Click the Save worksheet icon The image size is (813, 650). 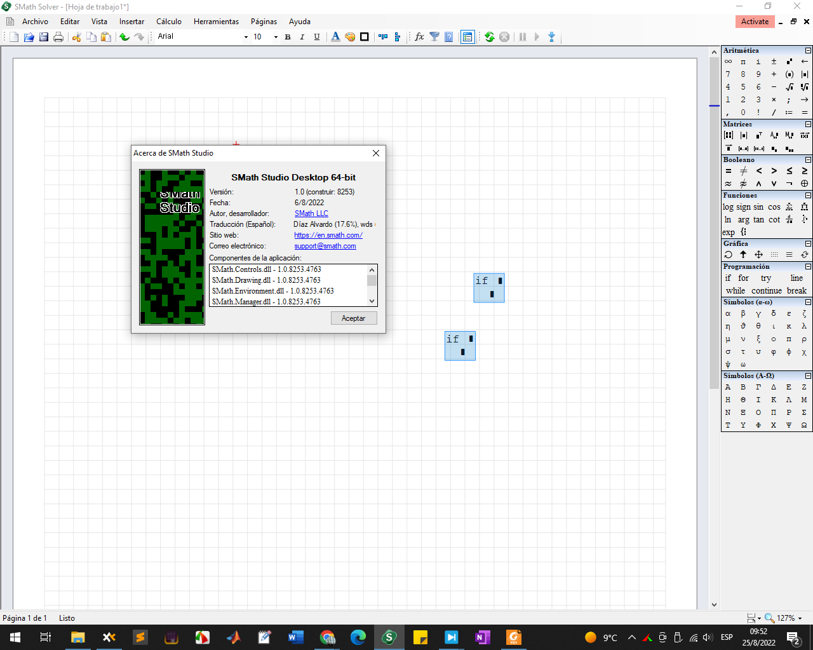pyautogui.click(x=44, y=37)
